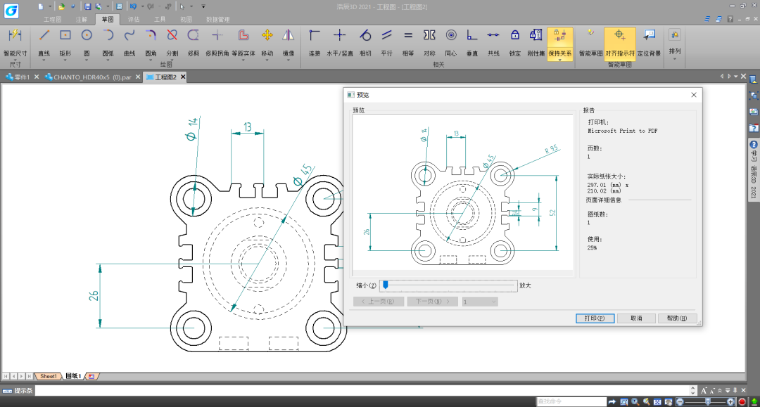Click the 打印 print button
The width and height of the screenshot is (760, 407).
point(595,318)
